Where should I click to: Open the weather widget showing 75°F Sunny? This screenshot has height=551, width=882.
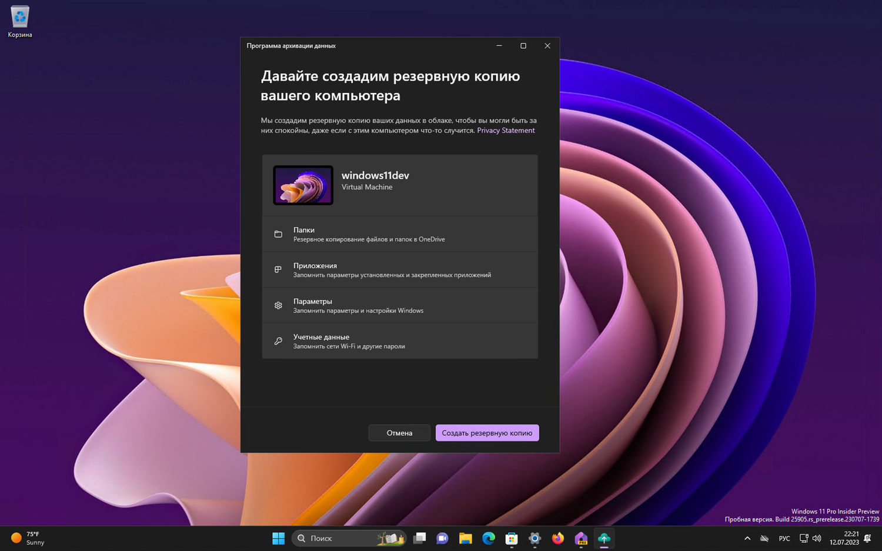[28, 538]
